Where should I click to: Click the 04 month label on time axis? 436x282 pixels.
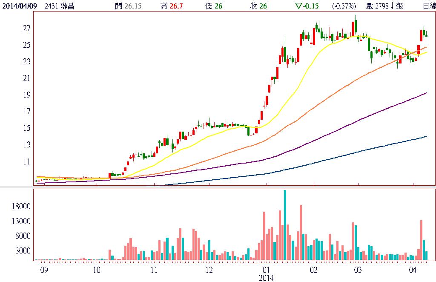point(413,270)
